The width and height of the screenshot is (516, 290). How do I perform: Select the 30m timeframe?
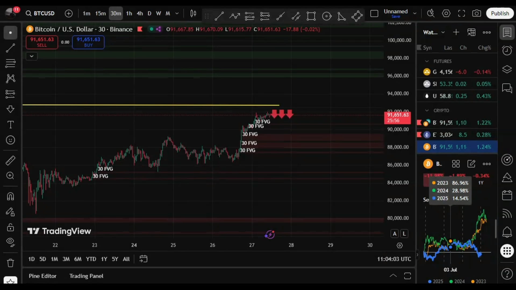(116, 13)
